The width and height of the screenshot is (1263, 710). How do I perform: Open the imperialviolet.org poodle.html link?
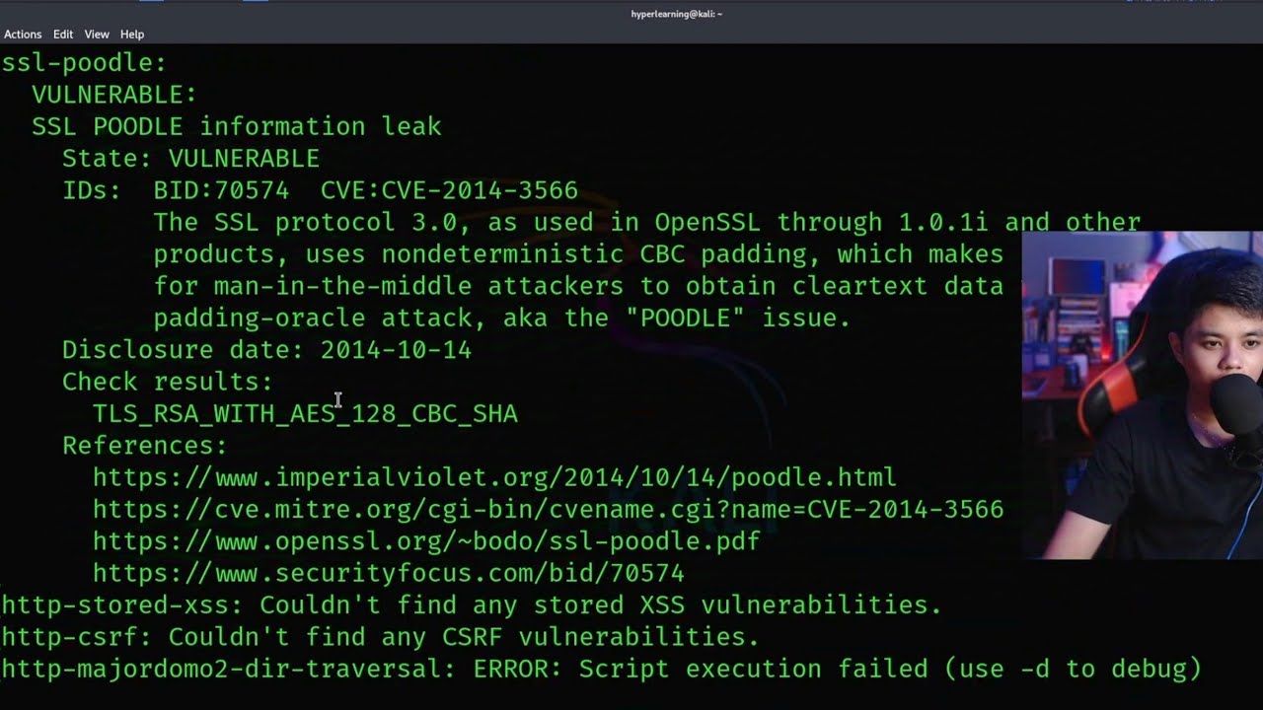pos(494,477)
